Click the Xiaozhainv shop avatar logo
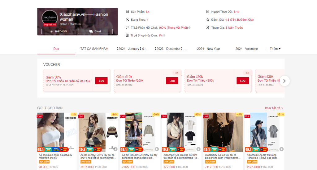This screenshot has height=170, width=317. 50,18
